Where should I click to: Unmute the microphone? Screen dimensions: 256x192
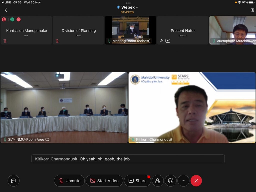pyautogui.click(x=69, y=181)
